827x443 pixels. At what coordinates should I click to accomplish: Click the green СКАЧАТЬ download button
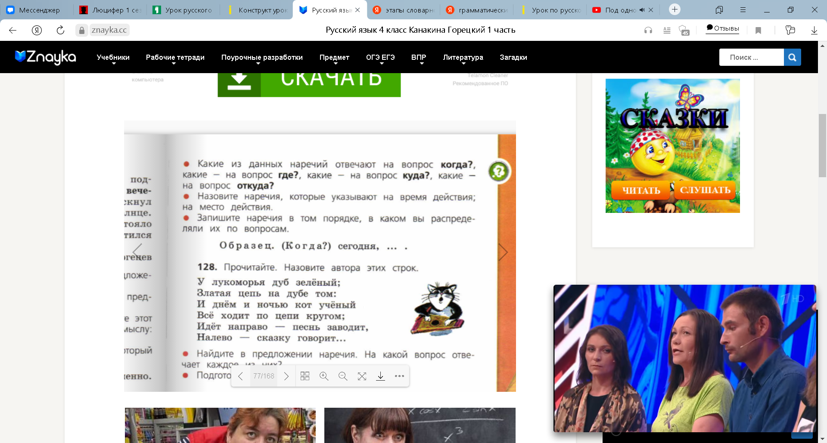click(309, 85)
